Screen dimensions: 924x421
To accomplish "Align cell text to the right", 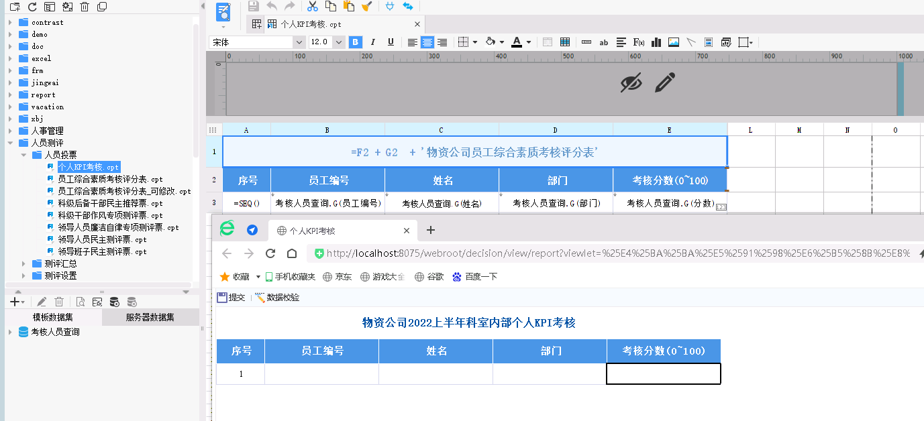I will click(x=442, y=42).
